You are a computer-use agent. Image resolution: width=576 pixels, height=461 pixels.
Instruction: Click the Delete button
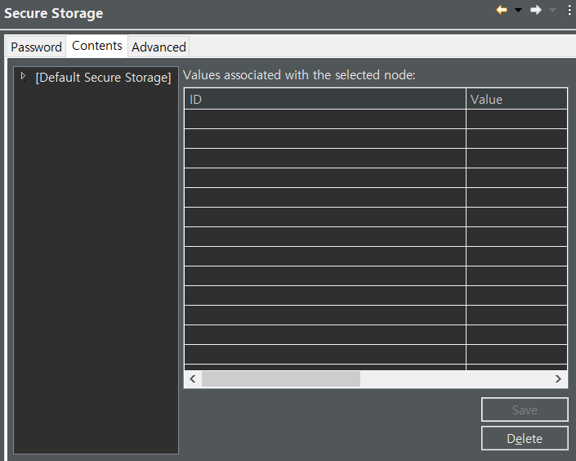click(525, 438)
